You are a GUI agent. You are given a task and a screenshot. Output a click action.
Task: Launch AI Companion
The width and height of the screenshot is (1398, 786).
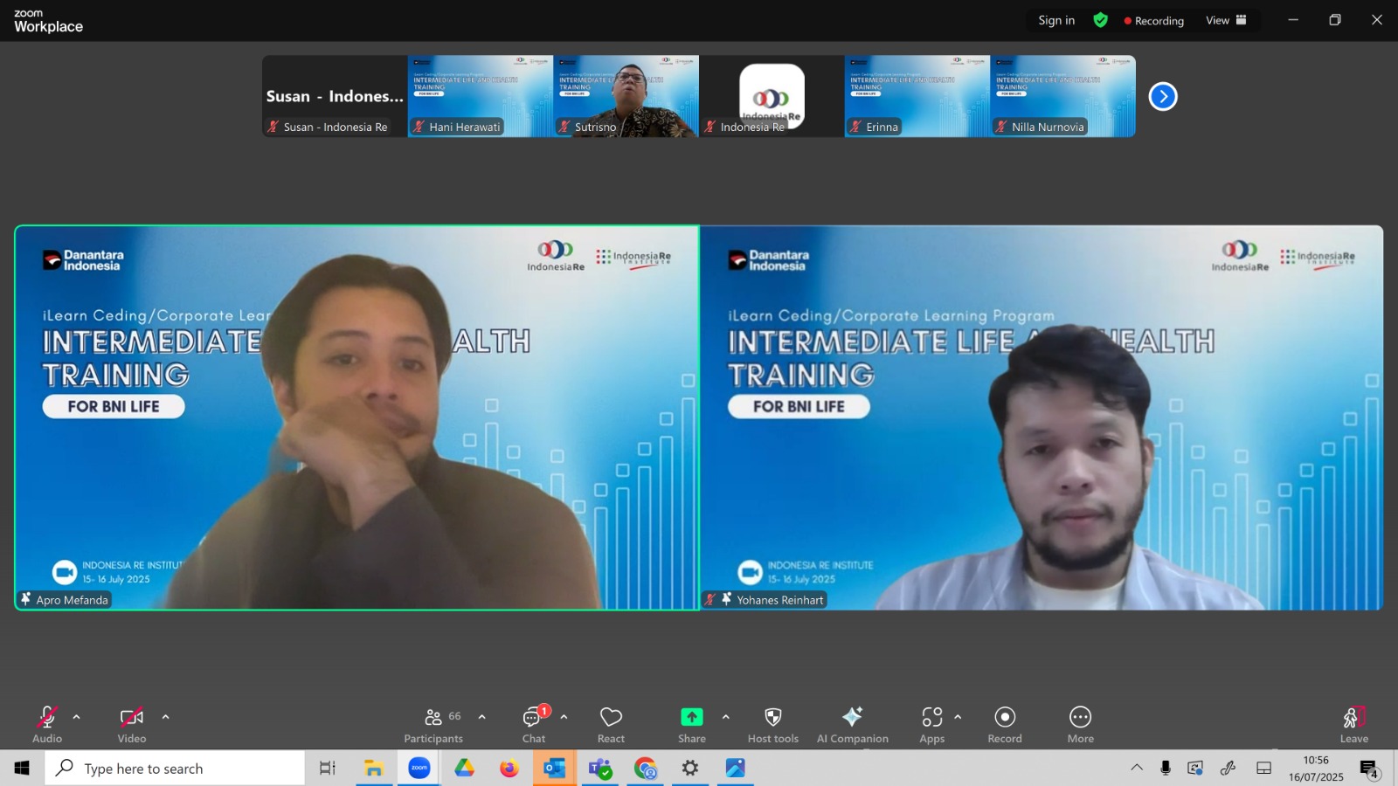(853, 725)
